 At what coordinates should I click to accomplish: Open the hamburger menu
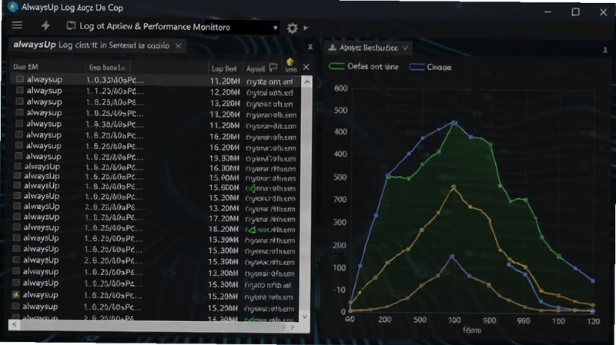[x=17, y=25]
